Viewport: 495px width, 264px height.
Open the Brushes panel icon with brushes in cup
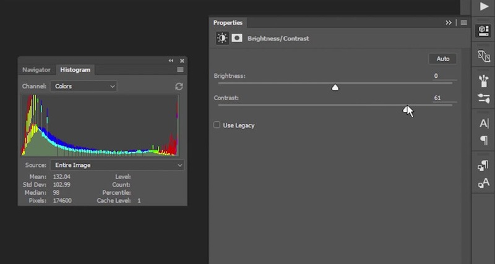tap(484, 80)
